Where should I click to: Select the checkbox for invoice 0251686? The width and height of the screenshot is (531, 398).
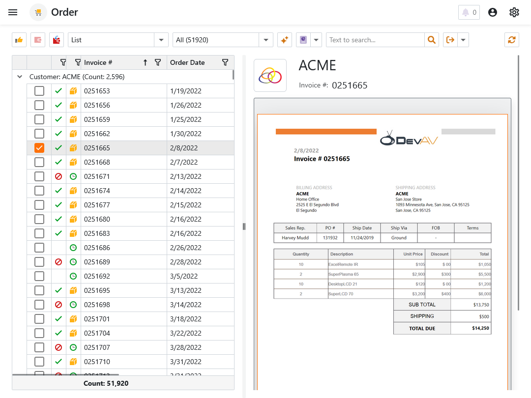(x=39, y=248)
